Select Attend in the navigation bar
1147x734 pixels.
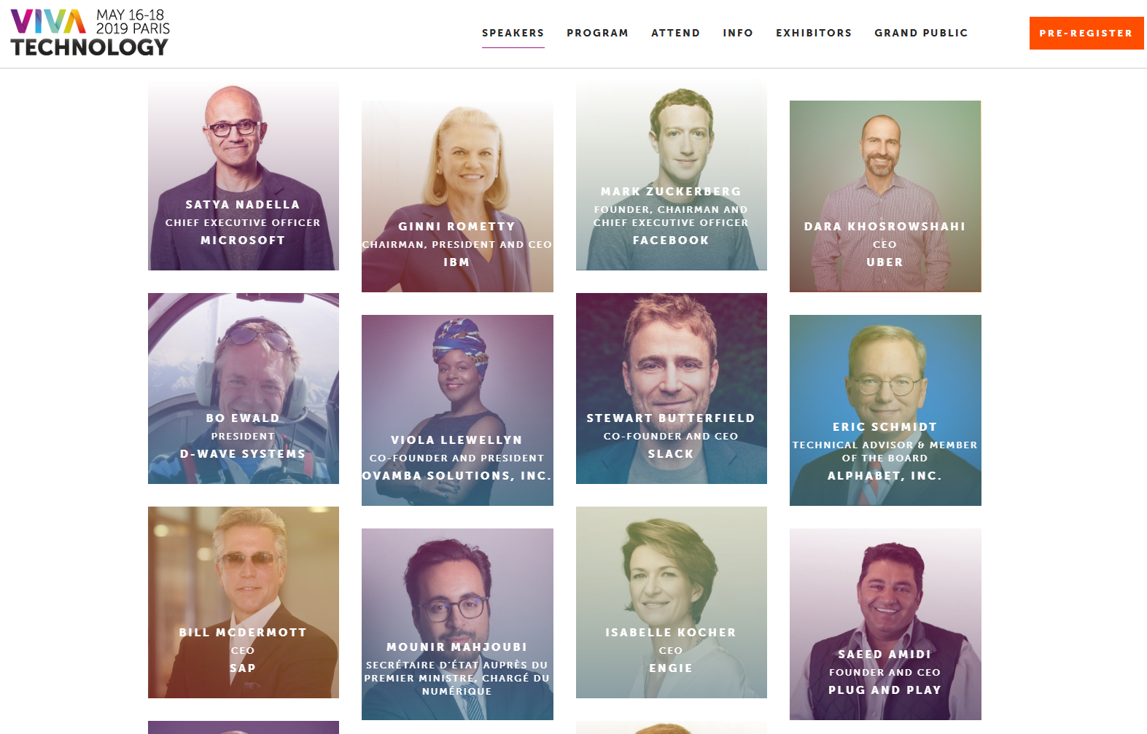(675, 33)
